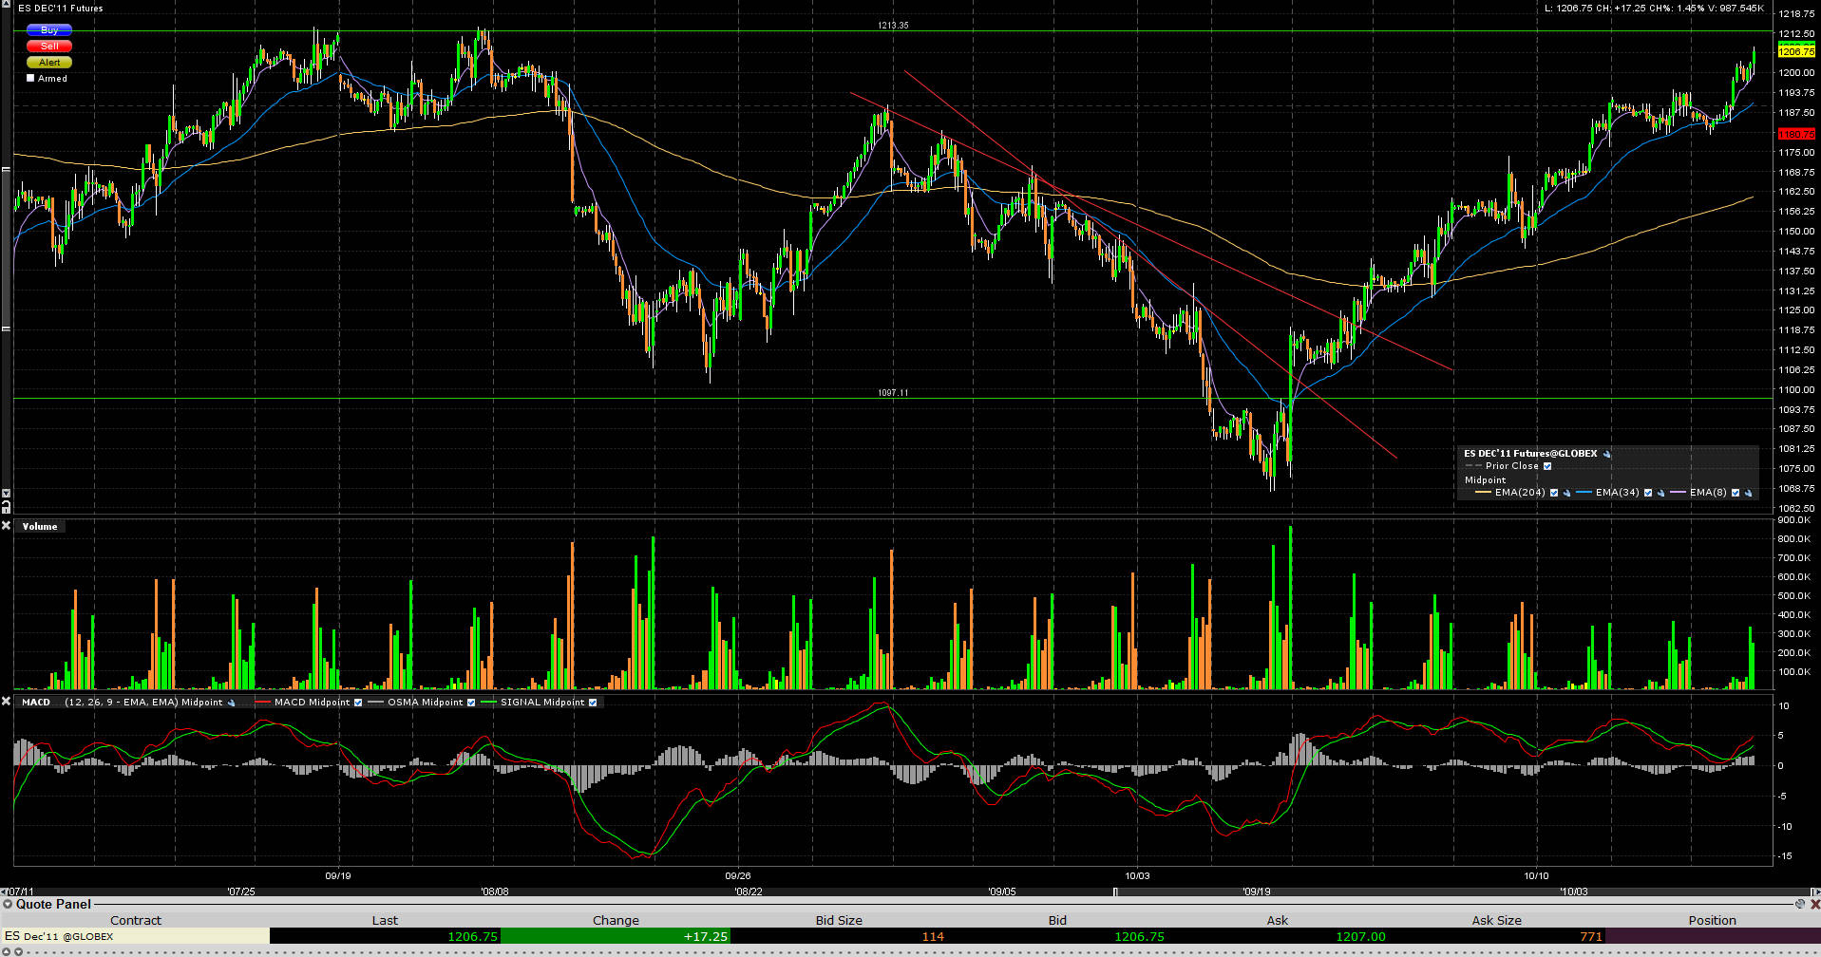Click the chart title ES DEC'11 Futures
The image size is (1821, 957).
coord(61,8)
